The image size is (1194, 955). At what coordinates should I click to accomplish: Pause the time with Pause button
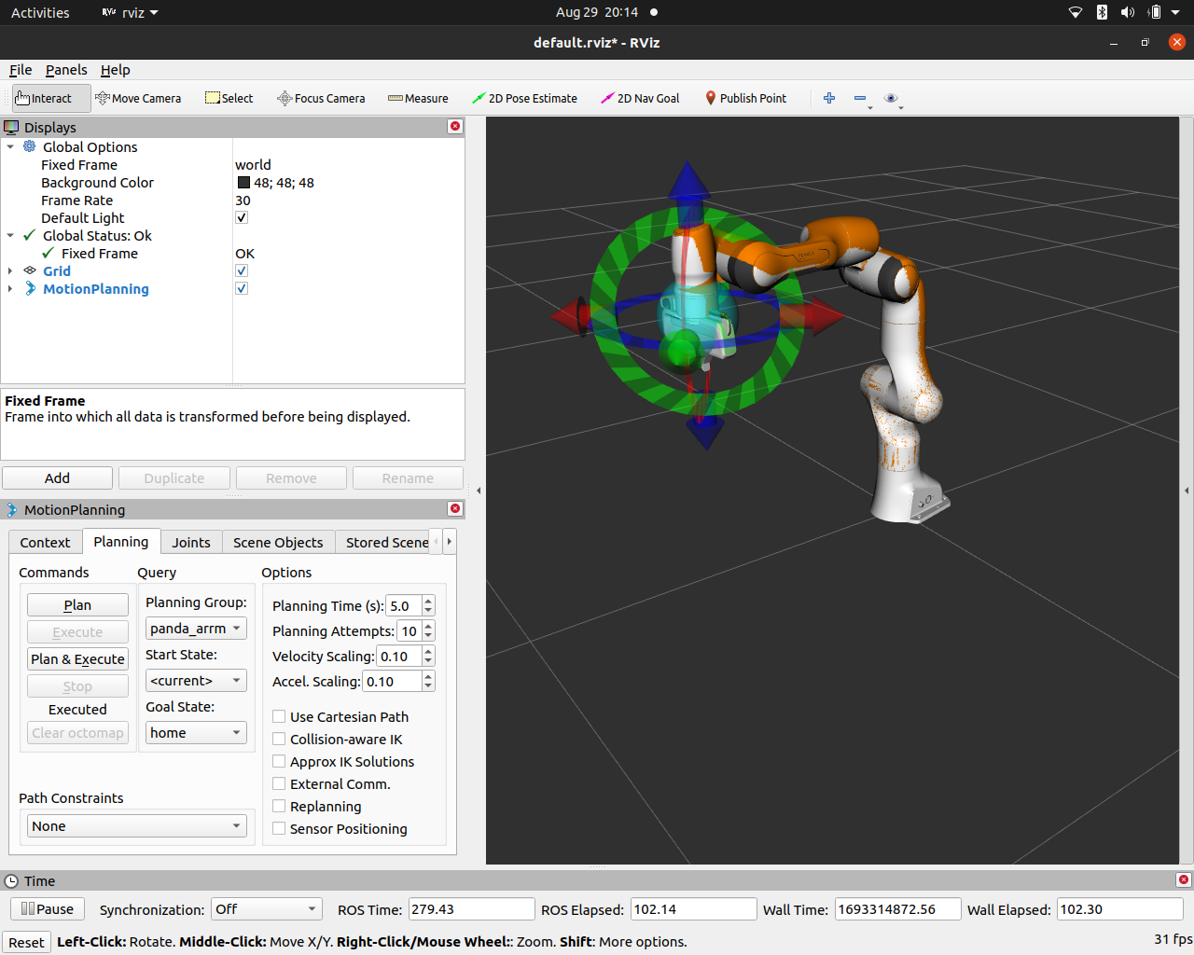47,909
